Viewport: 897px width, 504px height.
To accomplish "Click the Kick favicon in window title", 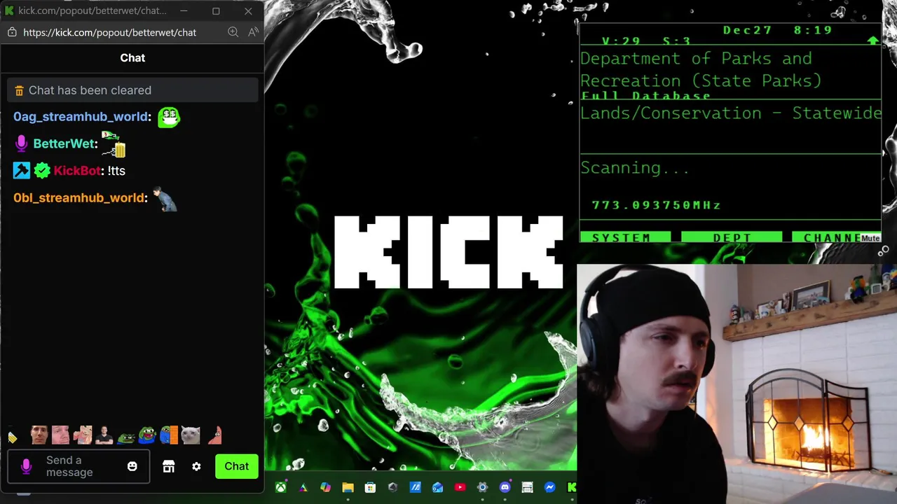I will (9, 10).
